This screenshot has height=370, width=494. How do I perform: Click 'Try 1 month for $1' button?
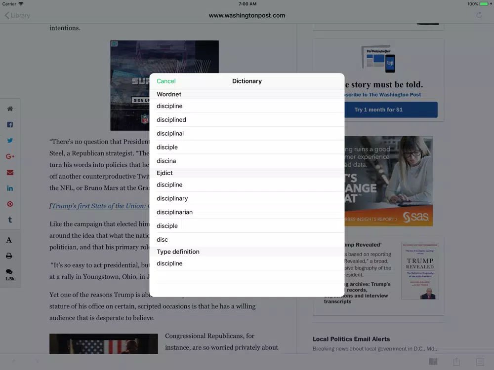tap(391, 110)
